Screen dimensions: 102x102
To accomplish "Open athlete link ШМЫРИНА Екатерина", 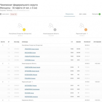I will [x=32, y=89].
